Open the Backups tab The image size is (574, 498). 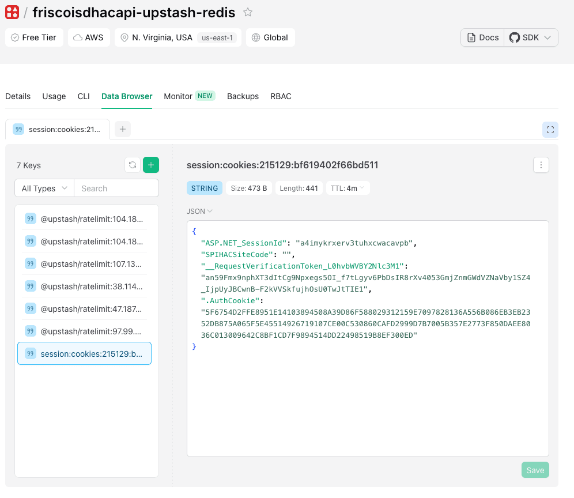[243, 96]
